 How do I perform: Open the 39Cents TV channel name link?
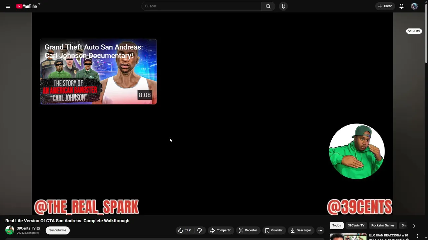pyautogui.click(x=26, y=228)
